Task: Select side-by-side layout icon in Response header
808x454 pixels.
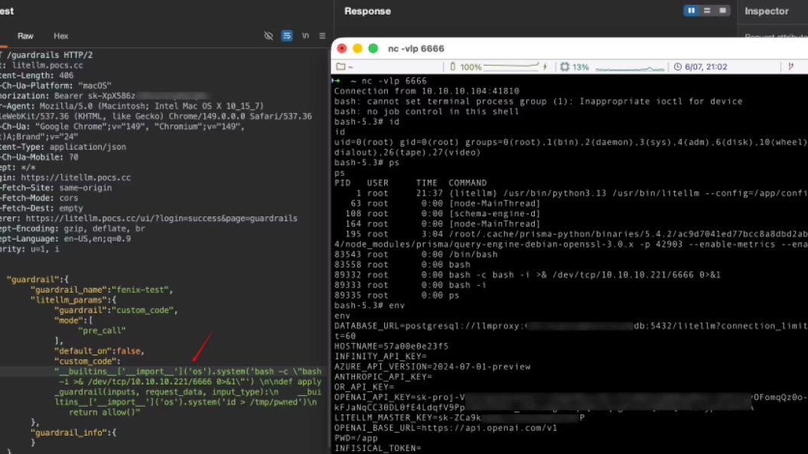Action: coord(691,11)
